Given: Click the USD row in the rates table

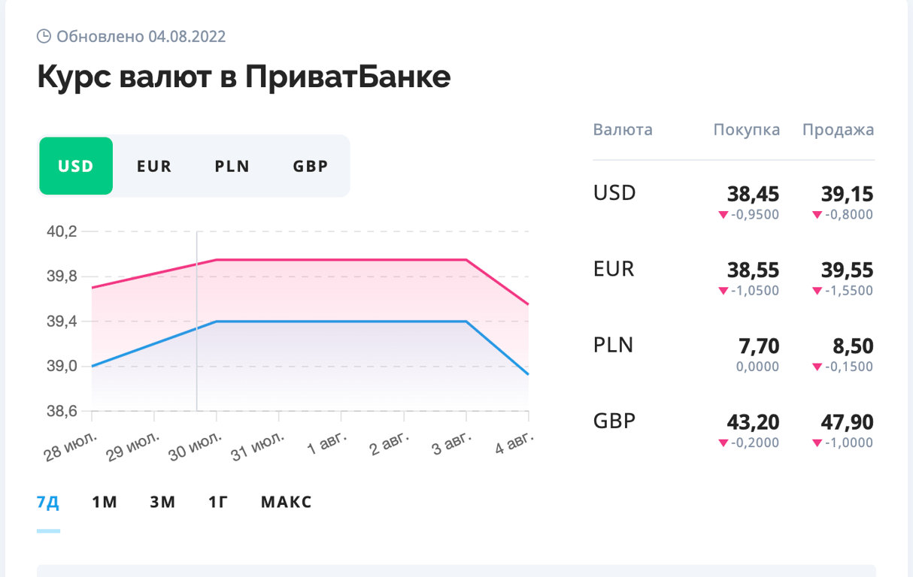Looking at the screenshot, I should (x=614, y=194).
